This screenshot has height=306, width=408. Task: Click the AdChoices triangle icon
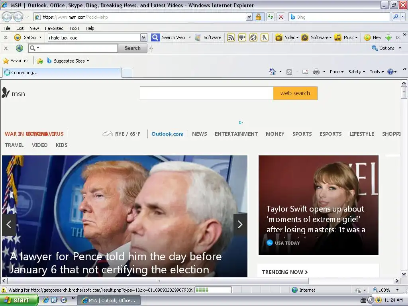pyautogui.click(x=241, y=123)
